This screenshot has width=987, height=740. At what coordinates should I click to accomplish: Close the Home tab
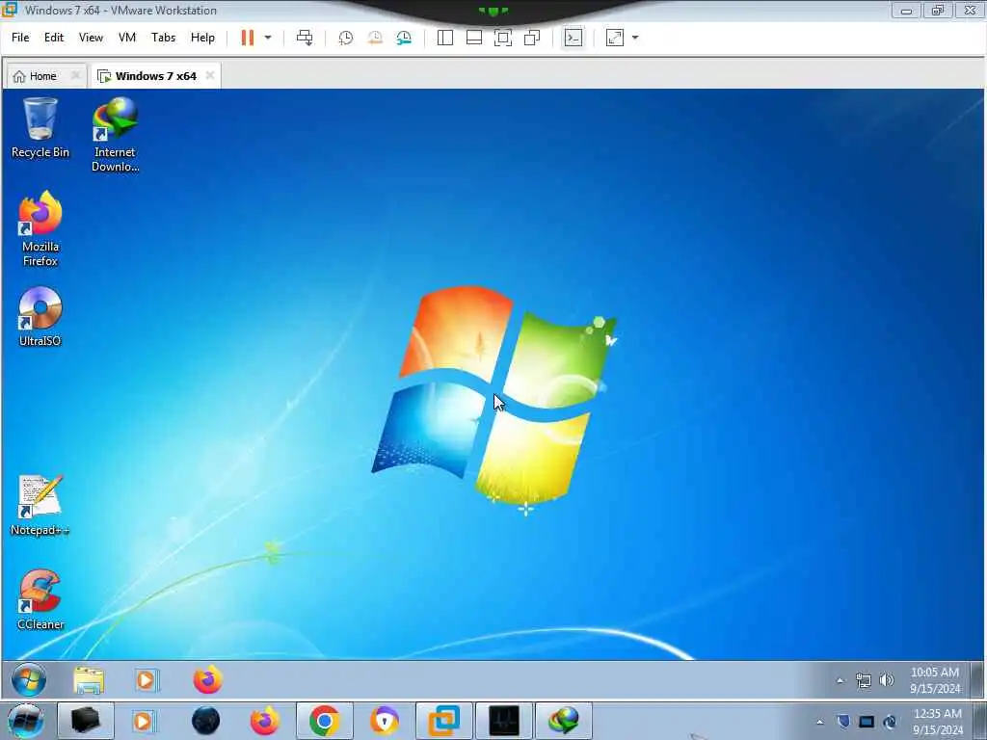pyautogui.click(x=75, y=75)
